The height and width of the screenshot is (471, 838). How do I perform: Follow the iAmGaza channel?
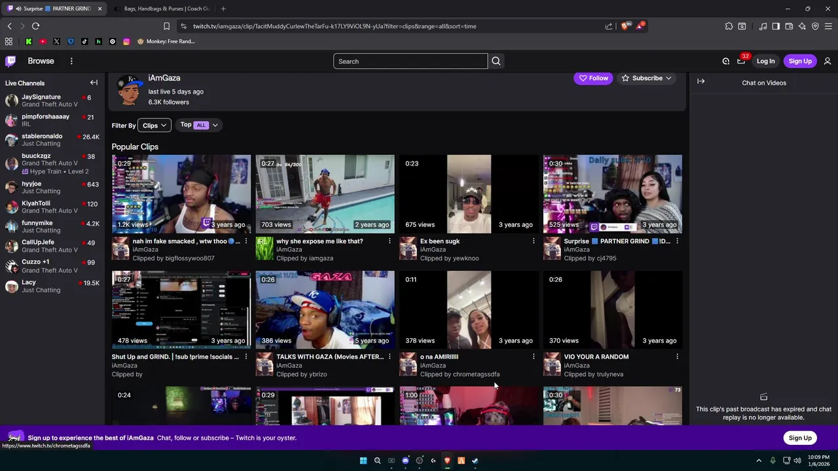pos(593,78)
